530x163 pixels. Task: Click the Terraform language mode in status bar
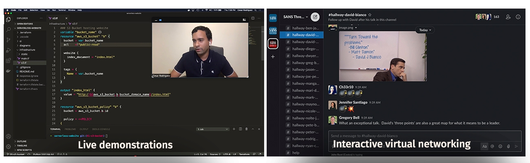pyautogui.click(x=244, y=154)
